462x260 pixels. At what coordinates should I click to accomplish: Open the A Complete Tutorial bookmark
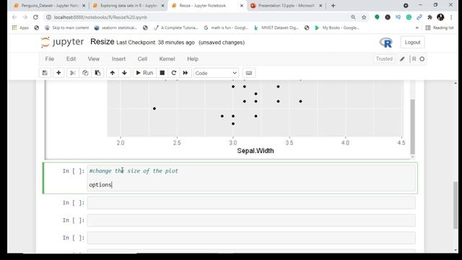tap(176, 27)
